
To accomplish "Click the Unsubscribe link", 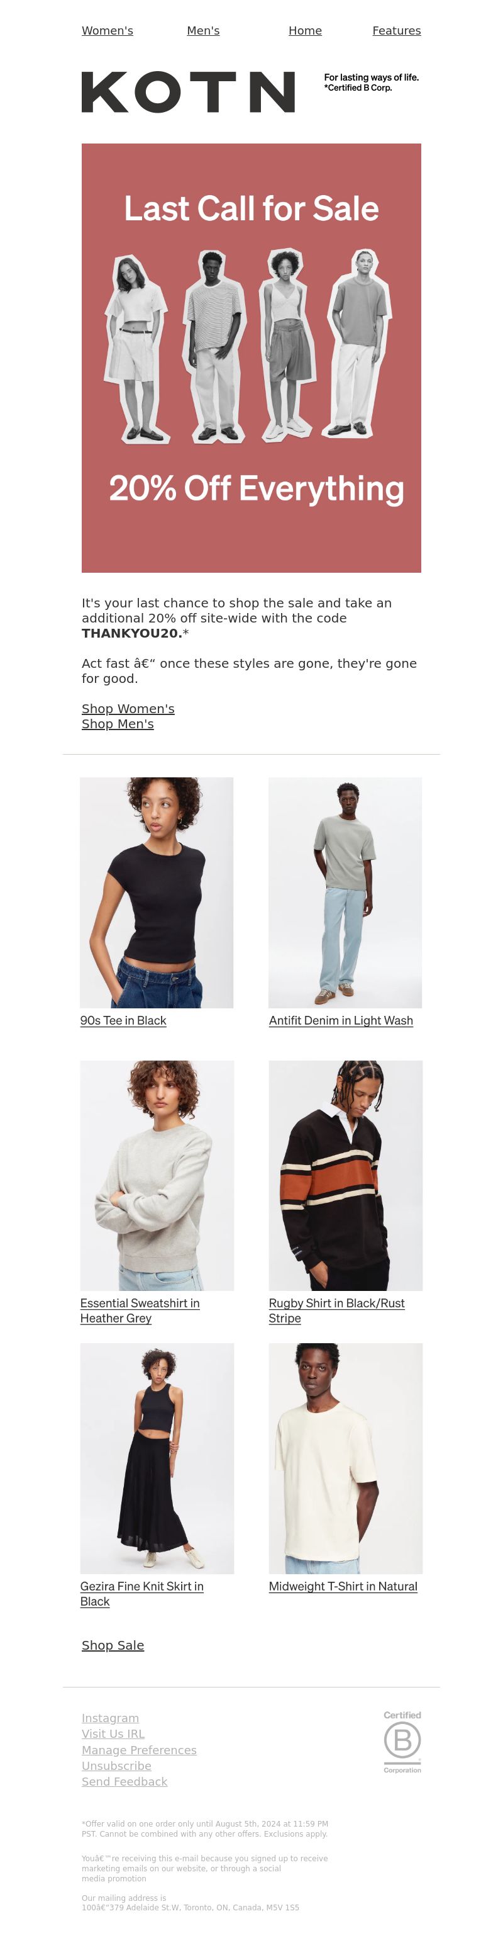I will pyautogui.click(x=116, y=1766).
